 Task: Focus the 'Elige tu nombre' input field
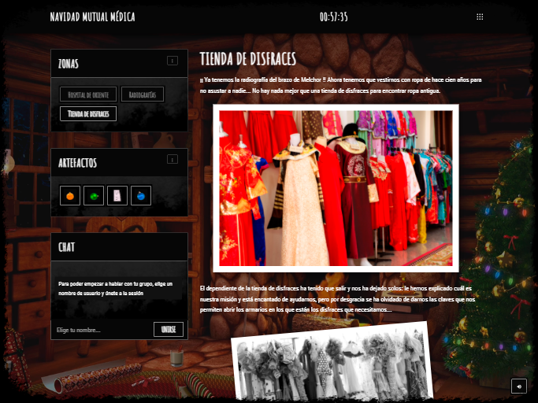click(102, 330)
